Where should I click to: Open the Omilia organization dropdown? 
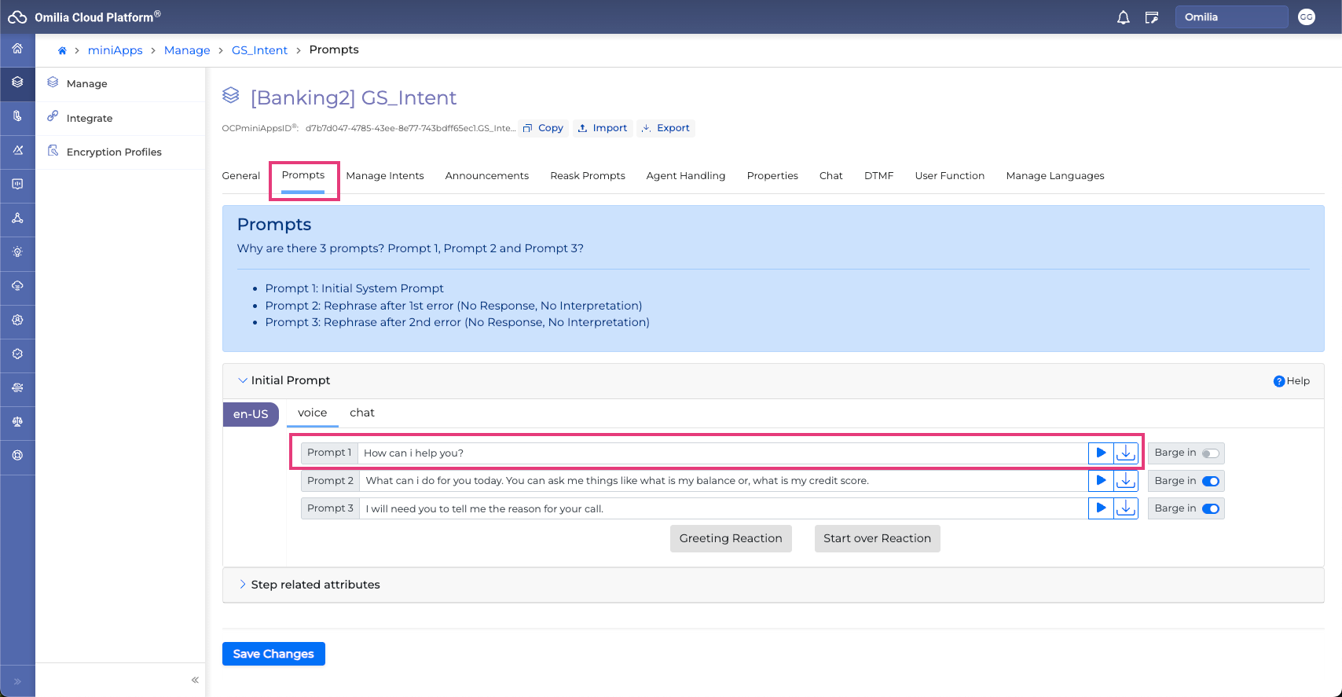[x=1230, y=17]
